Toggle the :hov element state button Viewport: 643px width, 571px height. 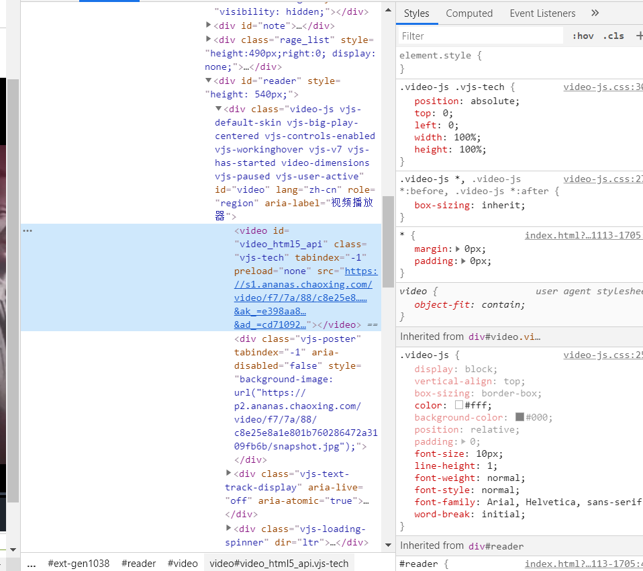click(583, 36)
